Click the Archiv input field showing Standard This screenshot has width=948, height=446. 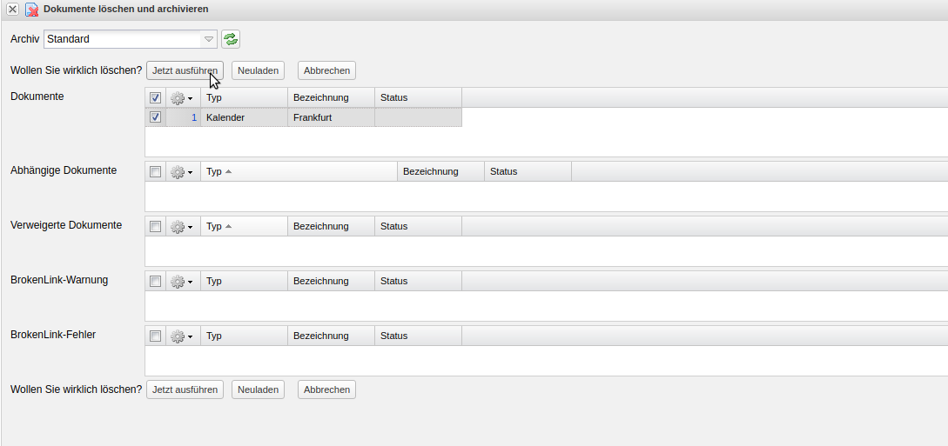122,39
